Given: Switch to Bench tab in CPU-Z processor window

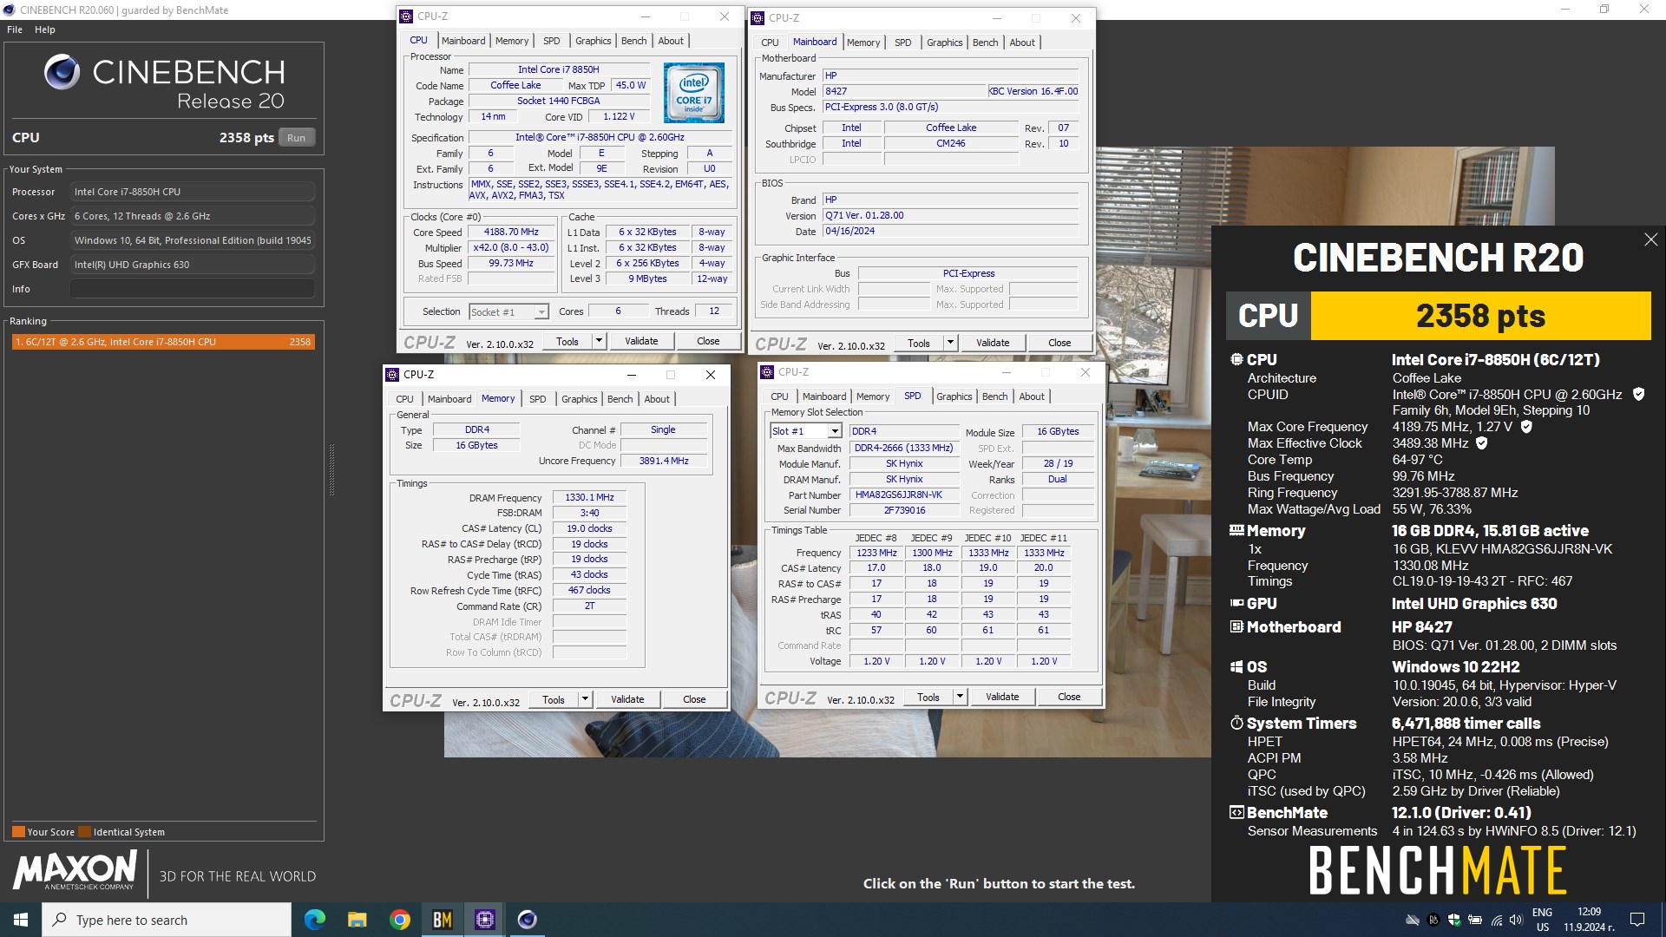Looking at the screenshot, I should click(633, 41).
